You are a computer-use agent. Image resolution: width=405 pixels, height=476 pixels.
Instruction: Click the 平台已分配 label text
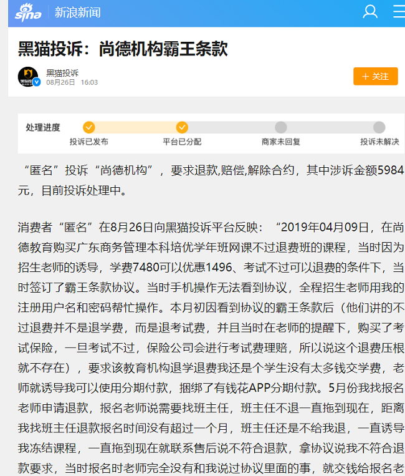click(x=182, y=142)
